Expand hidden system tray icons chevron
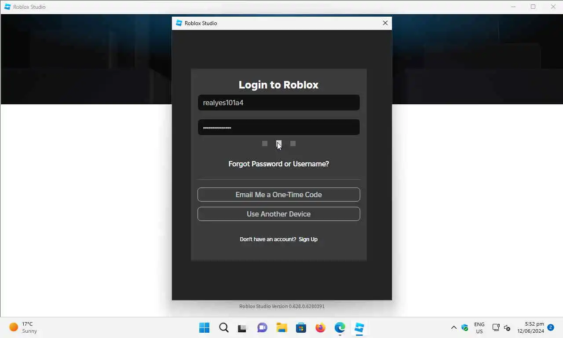Image resolution: width=563 pixels, height=338 pixels. (454, 328)
